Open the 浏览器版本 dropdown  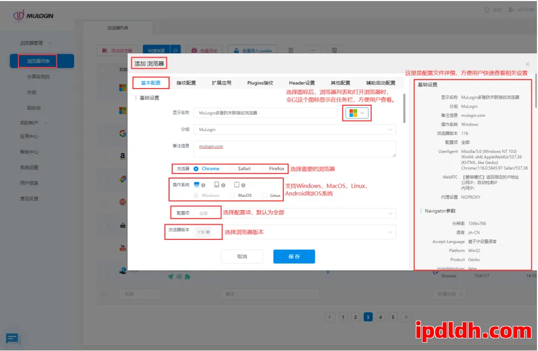click(295, 232)
